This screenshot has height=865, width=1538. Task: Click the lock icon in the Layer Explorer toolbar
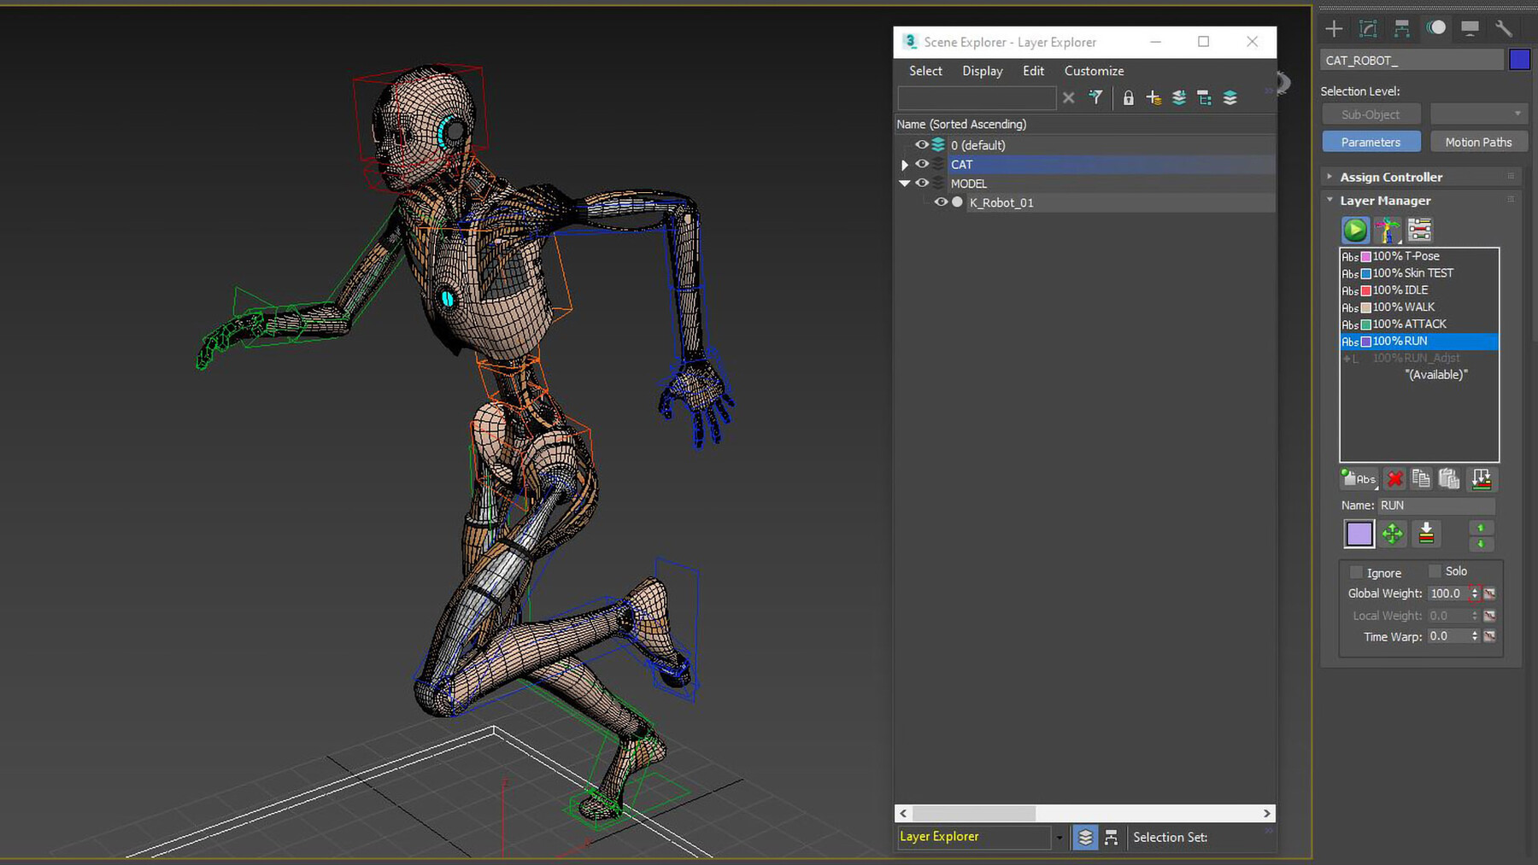click(x=1129, y=98)
